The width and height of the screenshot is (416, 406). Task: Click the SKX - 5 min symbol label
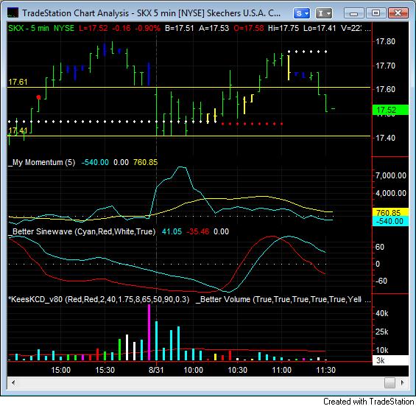click(x=29, y=28)
